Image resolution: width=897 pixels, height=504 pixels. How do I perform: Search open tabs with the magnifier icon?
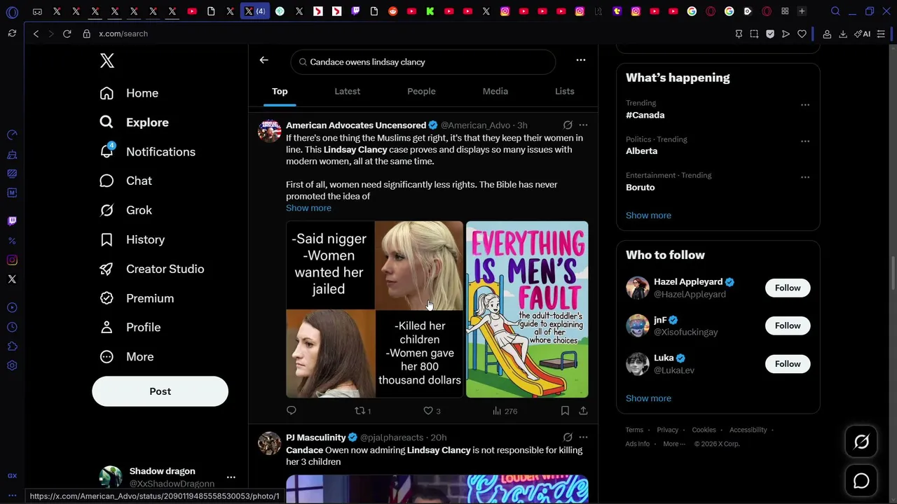835,11
